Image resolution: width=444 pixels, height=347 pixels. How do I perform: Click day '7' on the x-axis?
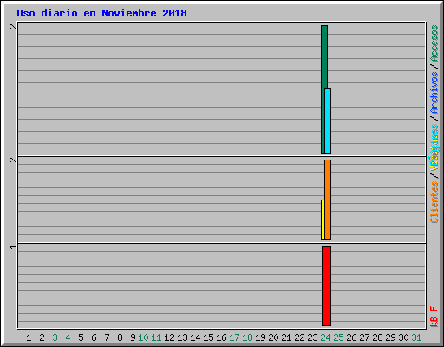(107, 337)
